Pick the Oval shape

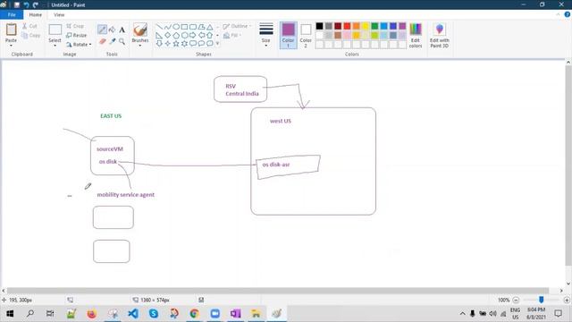point(176,27)
